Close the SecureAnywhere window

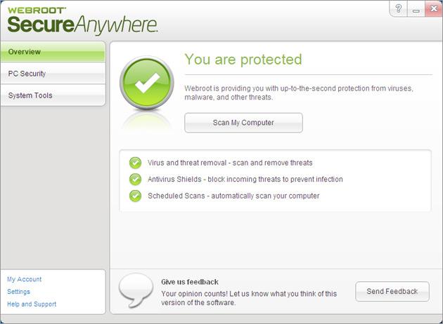[434, 8]
